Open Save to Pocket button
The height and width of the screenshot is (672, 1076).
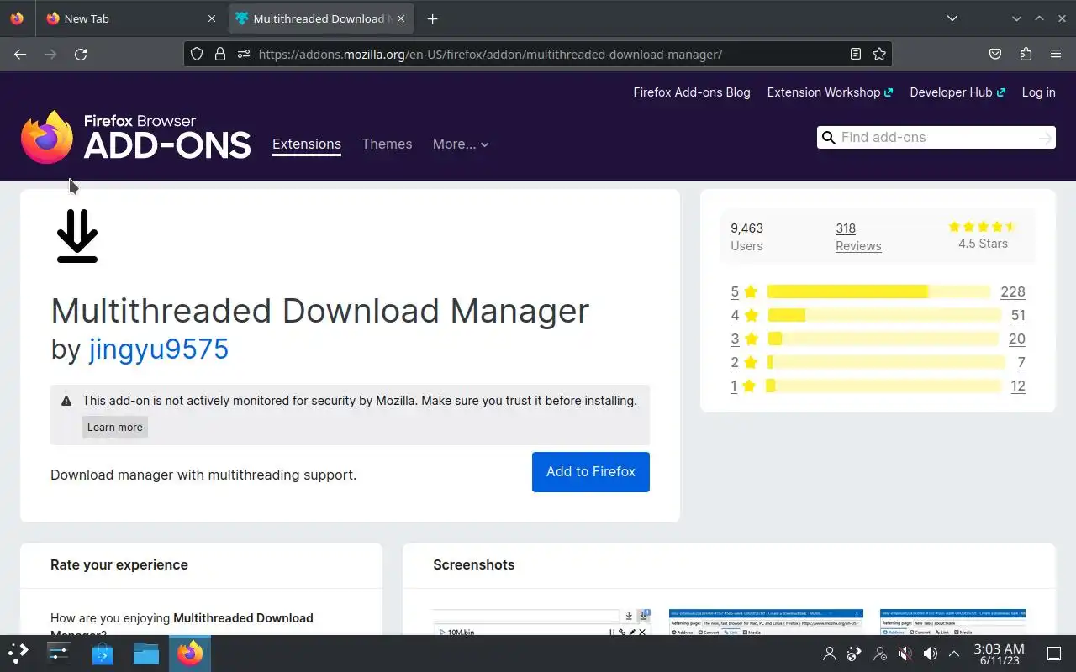[x=995, y=55]
